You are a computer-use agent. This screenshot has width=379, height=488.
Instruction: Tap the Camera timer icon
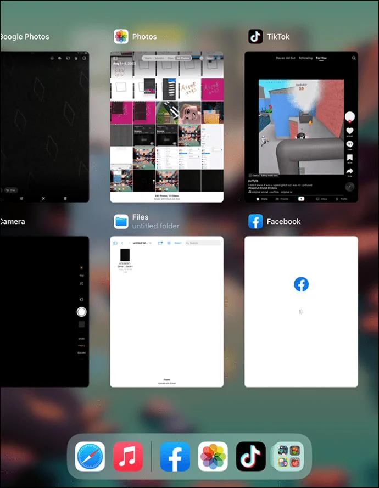[82, 284]
